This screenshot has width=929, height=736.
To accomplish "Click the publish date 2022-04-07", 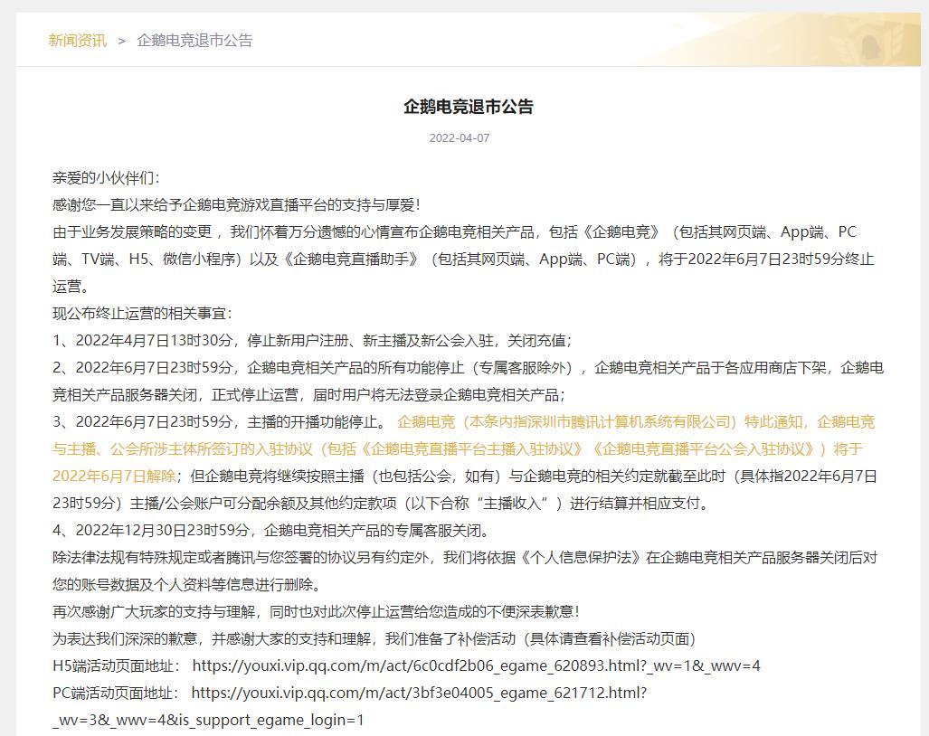I will (460, 138).
